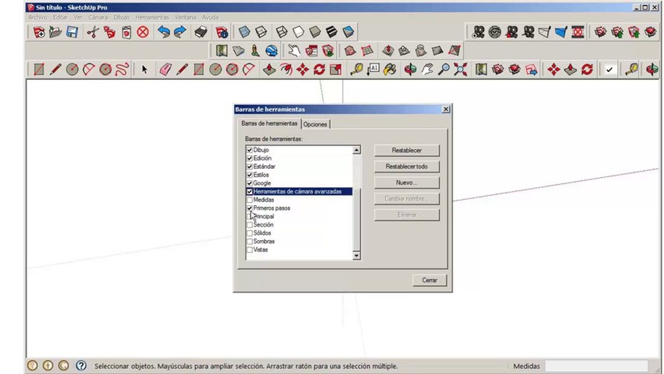The width and height of the screenshot is (664, 374).
Task: Click the Cerrar button
Action: click(429, 280)
